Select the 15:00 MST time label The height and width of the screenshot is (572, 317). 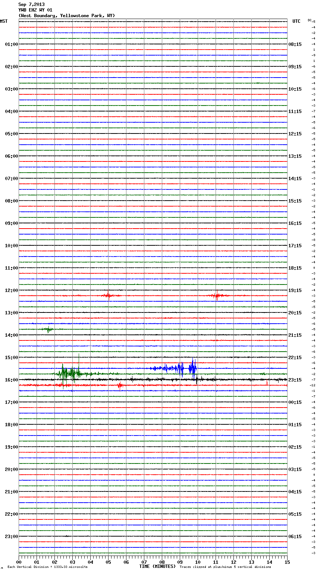(x=12, y=357)
